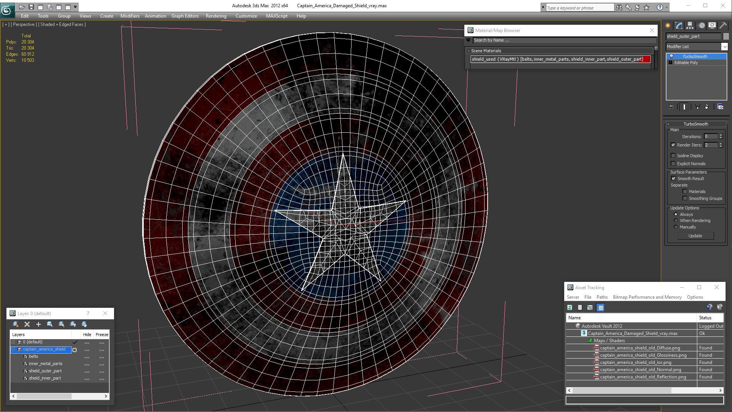Open the Motion command panel tab

click(701, 26)
